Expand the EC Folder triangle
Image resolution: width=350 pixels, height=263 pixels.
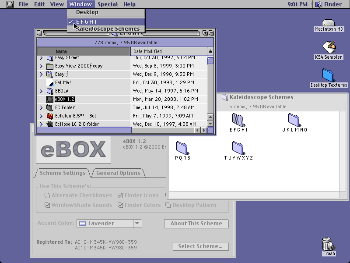[x=41, y=107]
